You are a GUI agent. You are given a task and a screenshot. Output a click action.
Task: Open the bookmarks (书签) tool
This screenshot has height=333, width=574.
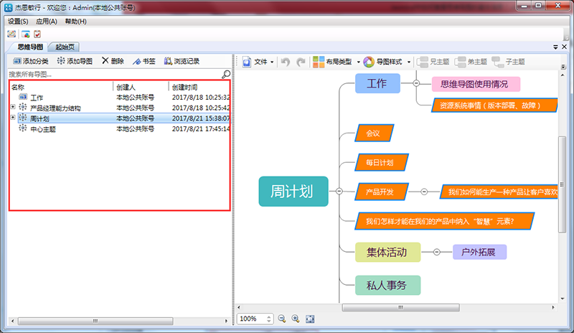[x=143, y=61]
